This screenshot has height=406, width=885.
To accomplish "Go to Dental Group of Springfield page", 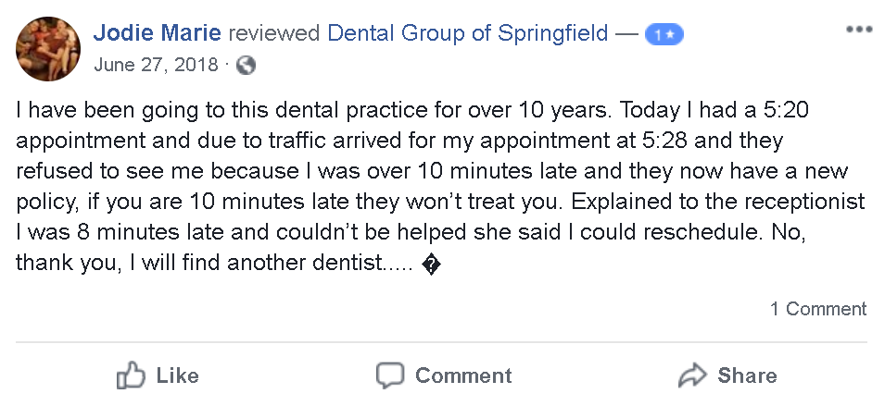I will 468,34.
